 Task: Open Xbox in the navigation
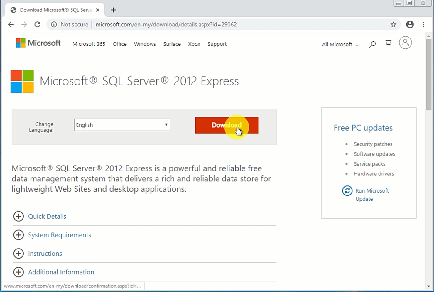point(194,44)
